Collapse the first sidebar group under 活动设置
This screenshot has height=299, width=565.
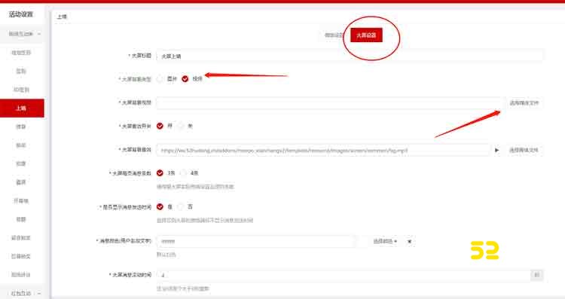[23, 34]
